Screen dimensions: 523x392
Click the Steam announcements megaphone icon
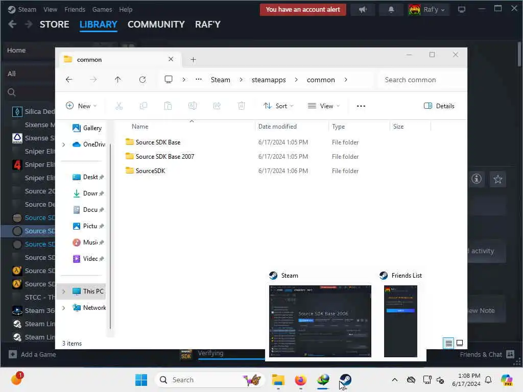click(363, 10)
